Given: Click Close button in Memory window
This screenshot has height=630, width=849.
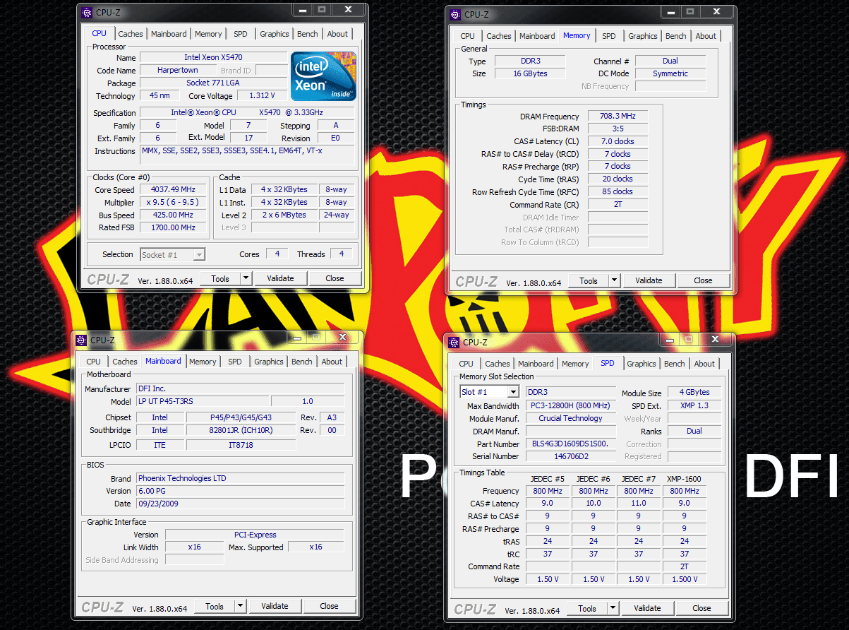Looking at the screenshot, I should click(x=704, y=280).
